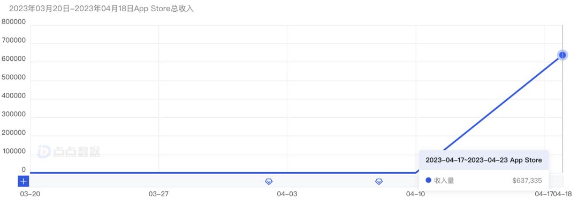This screenshot has width=578, height=209.
Task: Click the highlighted data point at the line's end
Action: pos(562,55)
